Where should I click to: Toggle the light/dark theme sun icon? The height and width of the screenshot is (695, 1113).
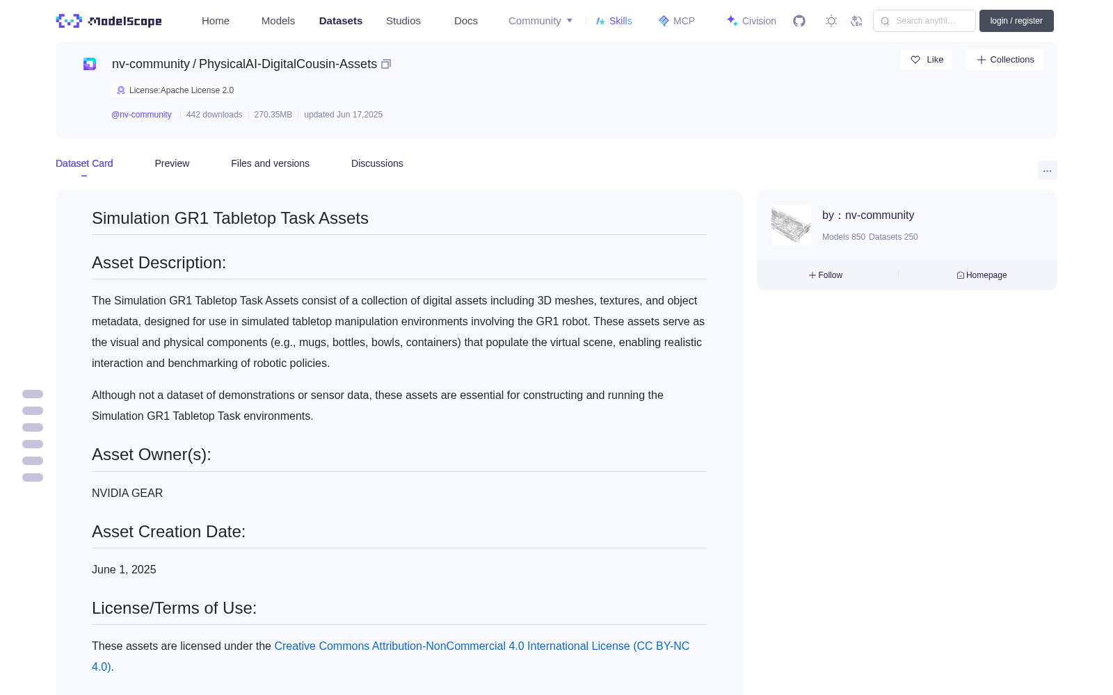831,21
